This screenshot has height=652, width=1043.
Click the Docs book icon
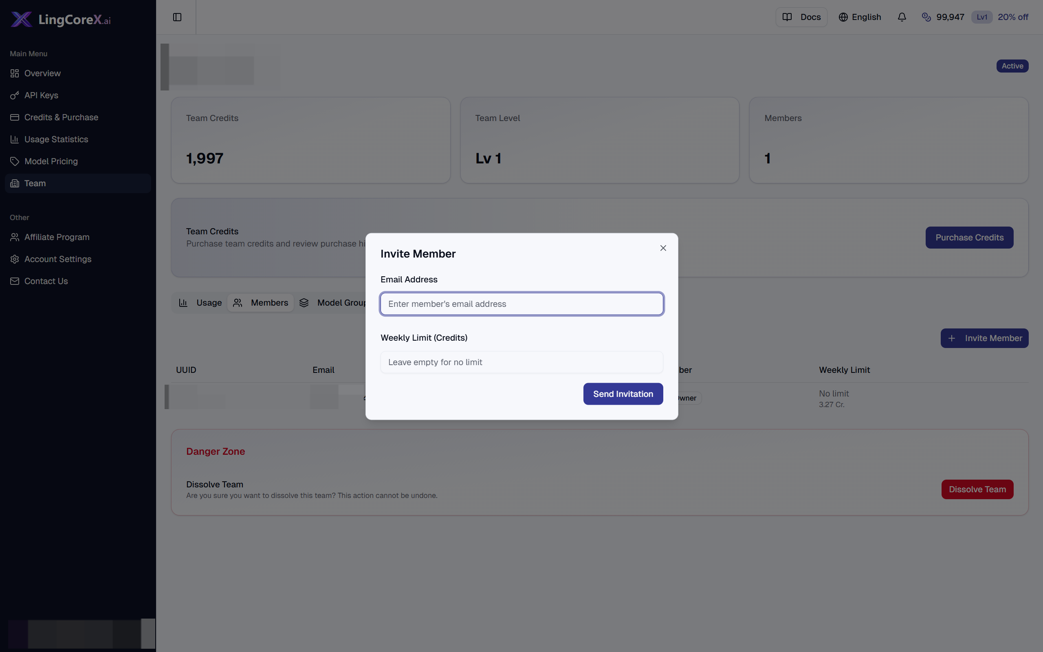(x=787, y=17)
